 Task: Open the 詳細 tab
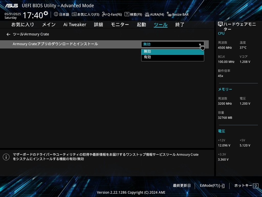point(99,25)
